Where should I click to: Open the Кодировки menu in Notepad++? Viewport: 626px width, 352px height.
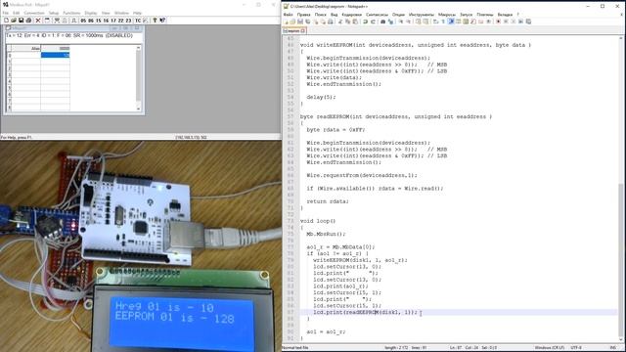click(x=352, y=15)
